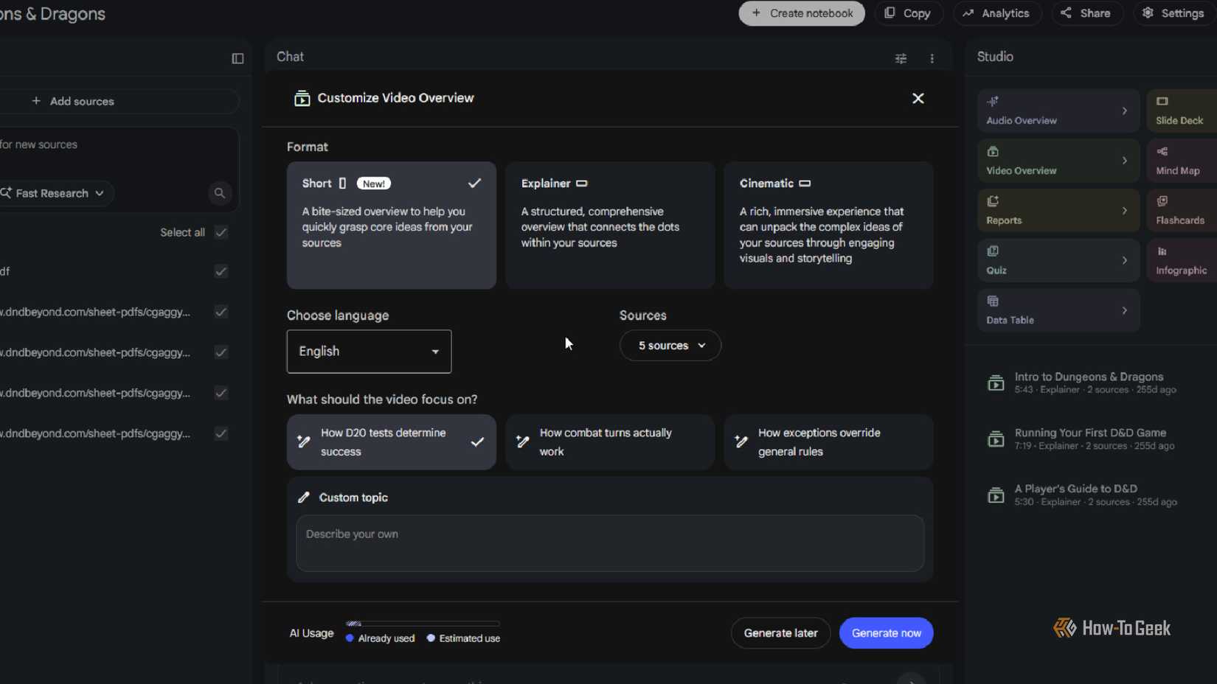Click the Slide Deck icon
Image resolution: width=1217 pixels, height=684 pixels.
pyautogui.click(x=1162, y=101)
